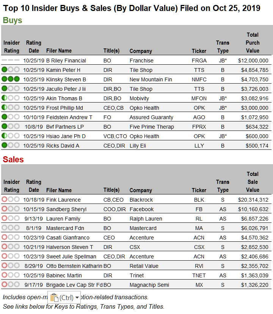Click the rating dots for Lauren Family
The width and height of the screenshot is (273, 314).
click(x=11, y=219)
